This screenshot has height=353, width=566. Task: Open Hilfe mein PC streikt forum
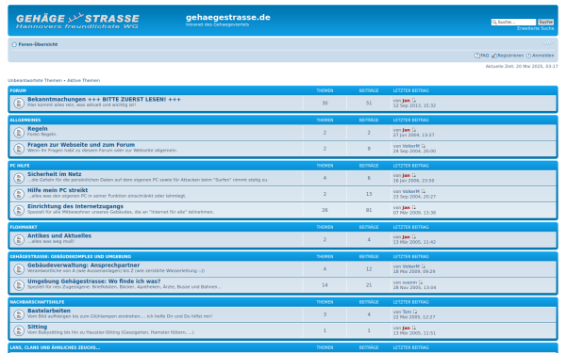pos(58,190)
